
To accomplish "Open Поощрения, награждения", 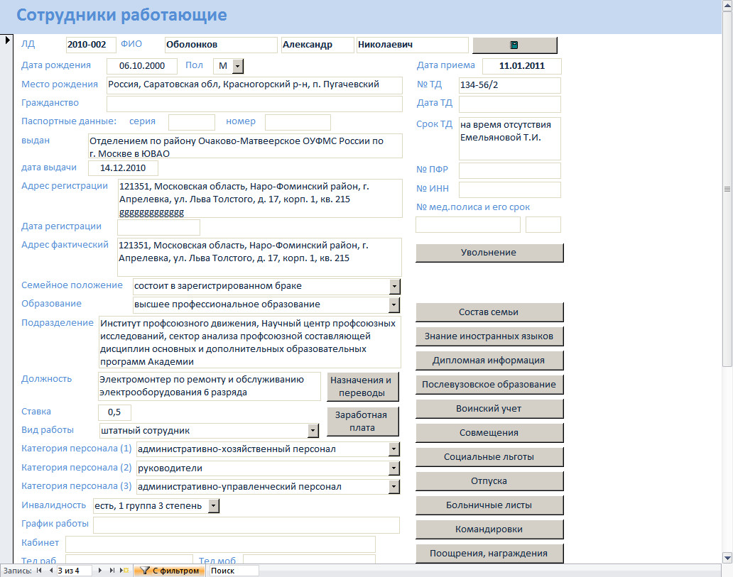I will (x=489, y=553).
